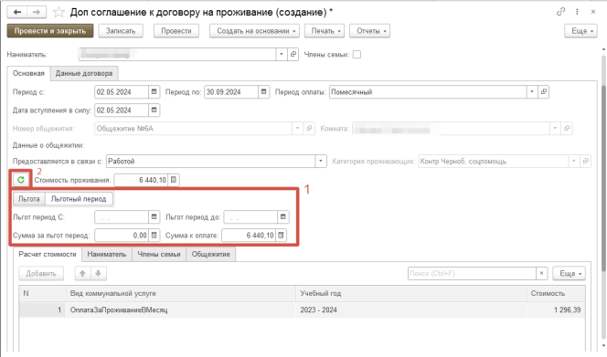Click the Провести и закрыть button
The width and height of the screenshot is (607, 357).
[50, 31]
